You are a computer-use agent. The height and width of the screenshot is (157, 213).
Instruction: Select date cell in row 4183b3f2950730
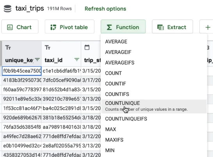pyautogui.click(x=91, y=80)
